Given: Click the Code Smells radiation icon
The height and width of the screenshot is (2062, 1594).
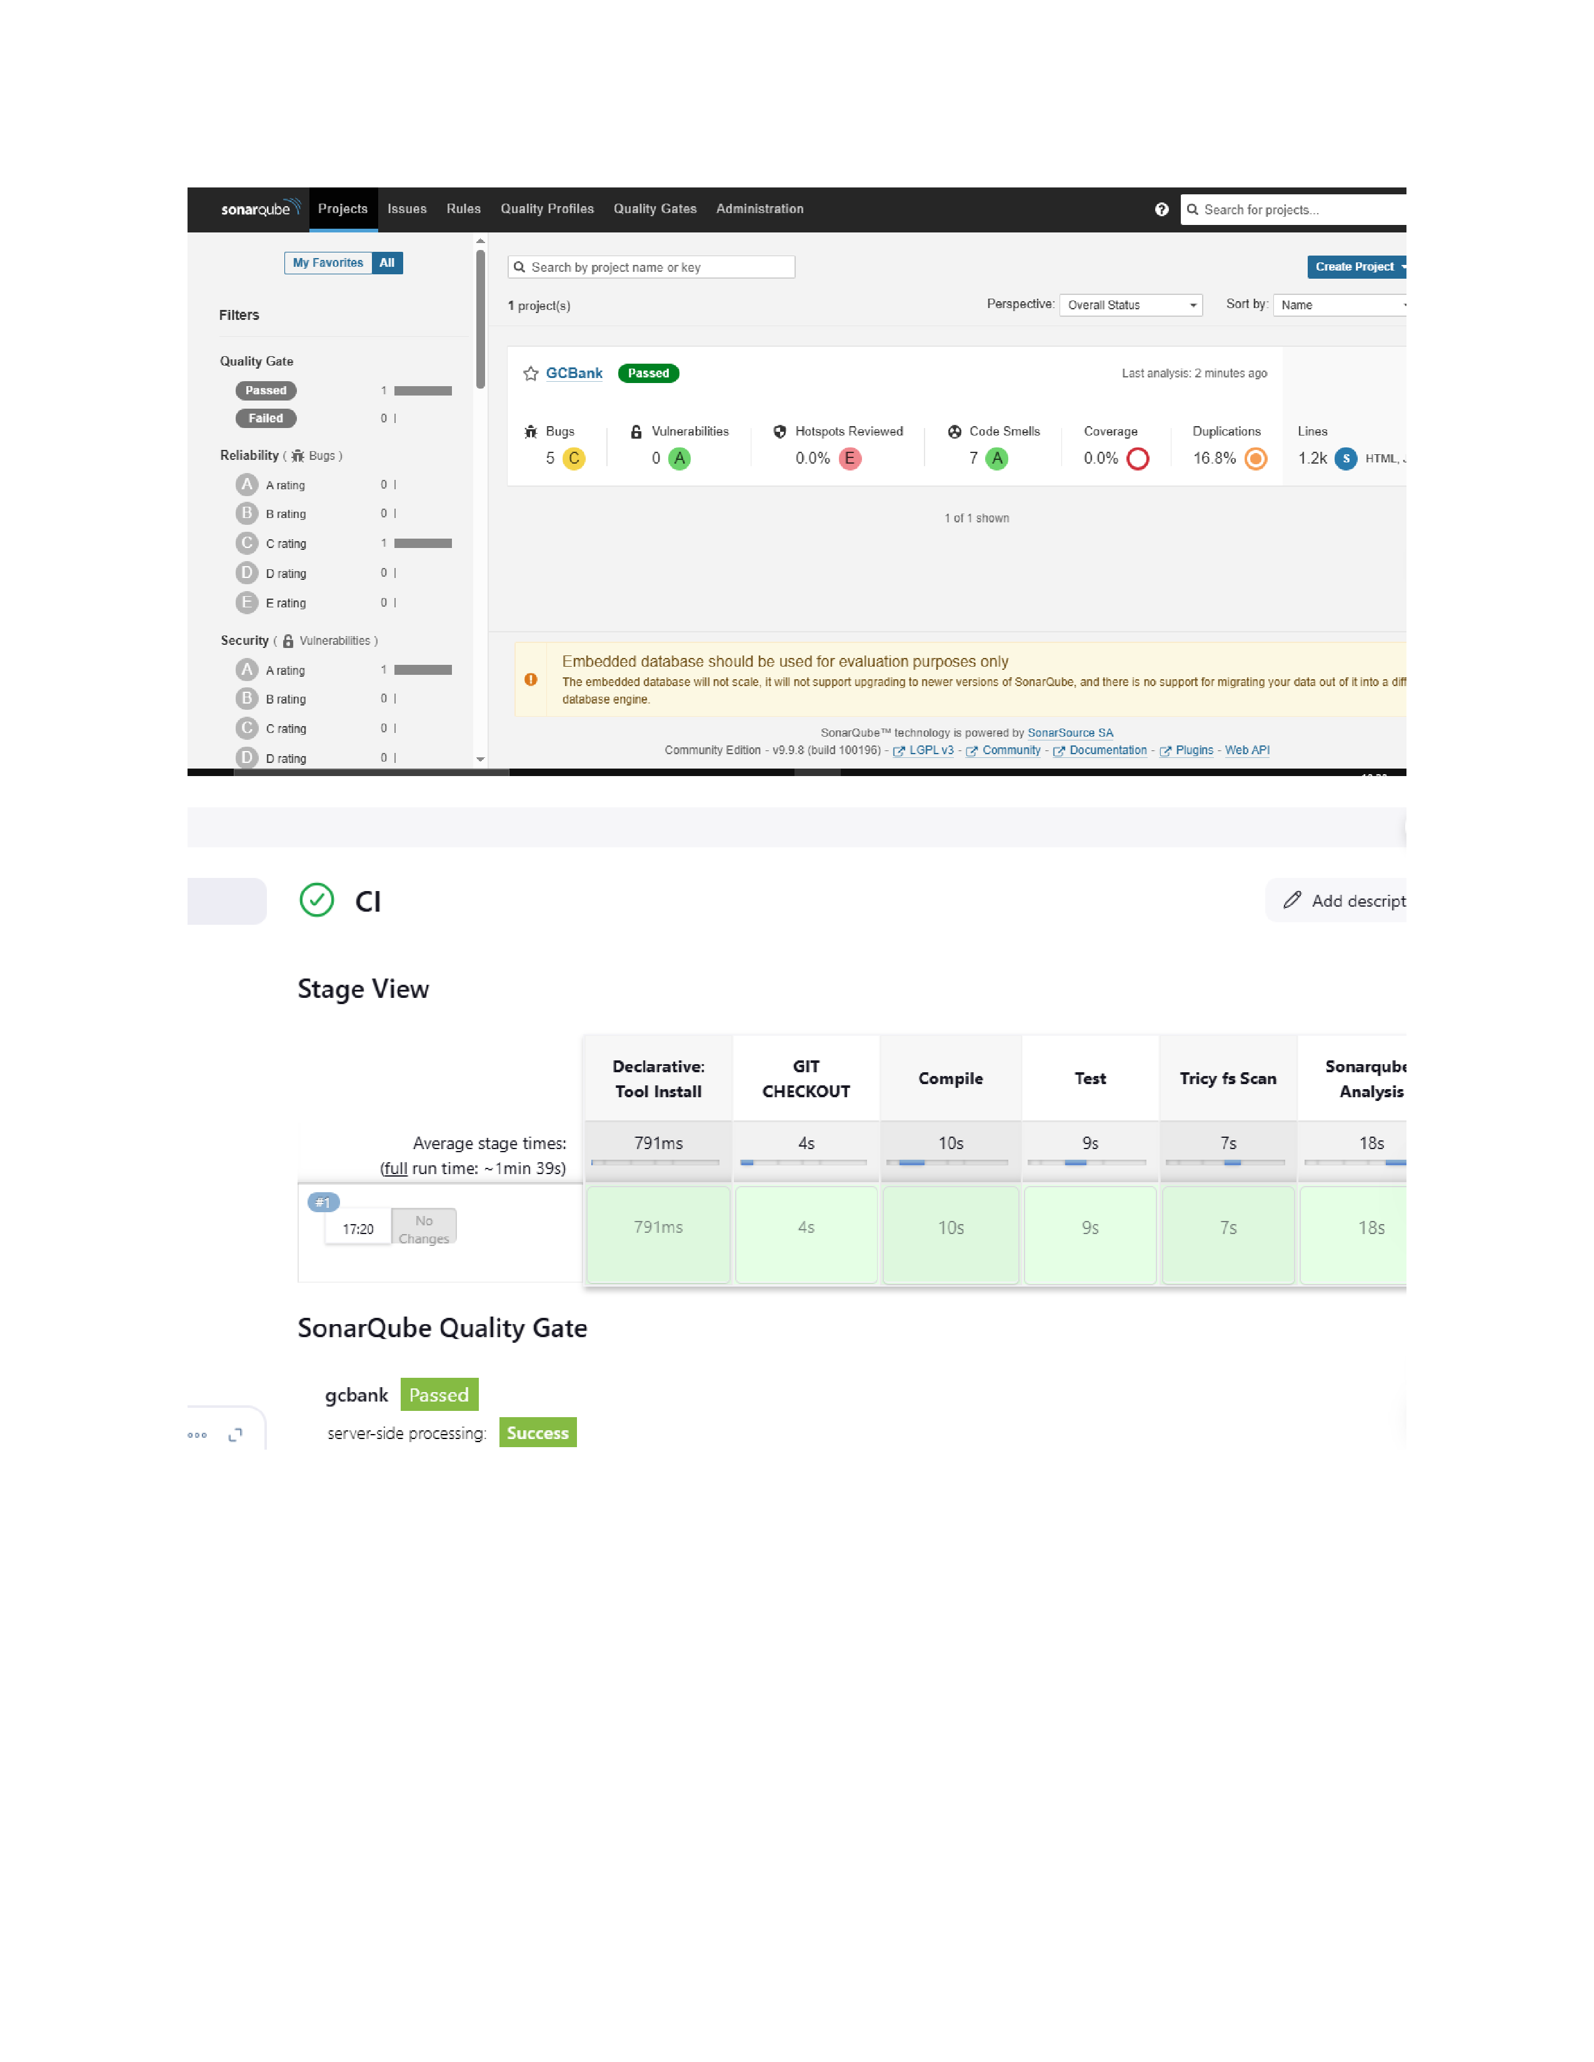Looking at the screenshot, I should pos(955,432).
